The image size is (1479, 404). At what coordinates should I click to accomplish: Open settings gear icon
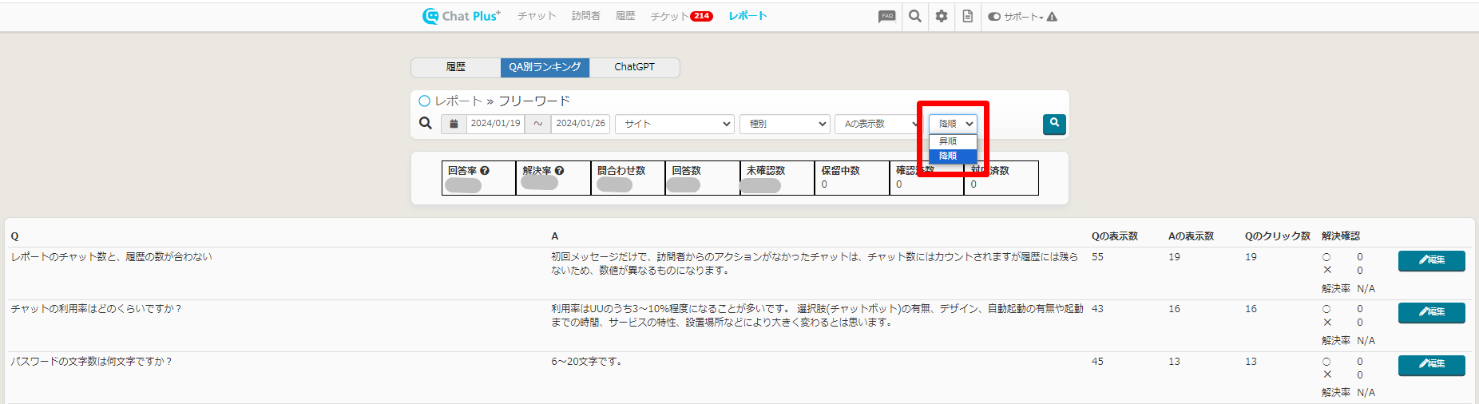coord(942,16)
